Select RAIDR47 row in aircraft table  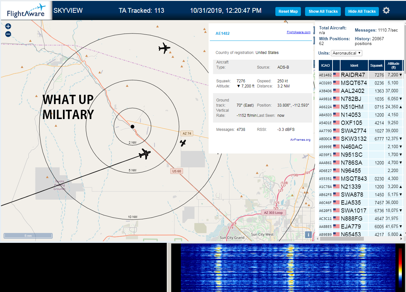click(361, 75)
